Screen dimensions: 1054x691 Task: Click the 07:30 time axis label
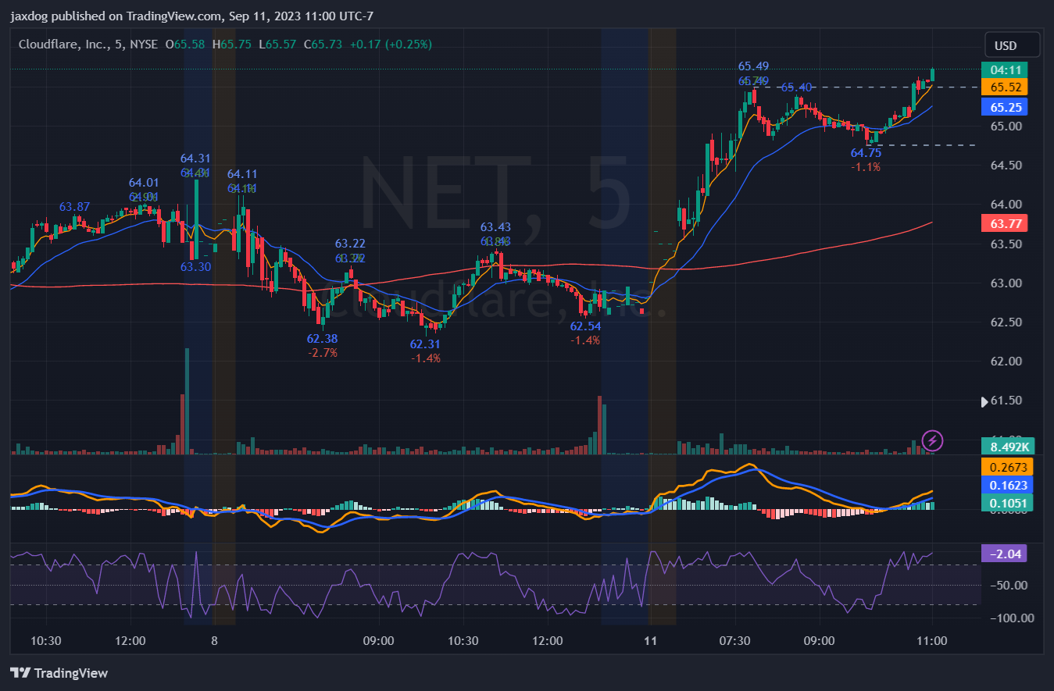[x=734, y=641]
